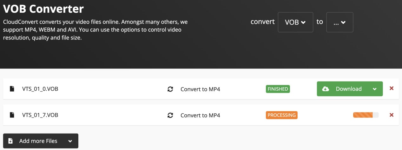Click the file icon beside VTS_01_0.VOB
402x150 pixels.
12,89
